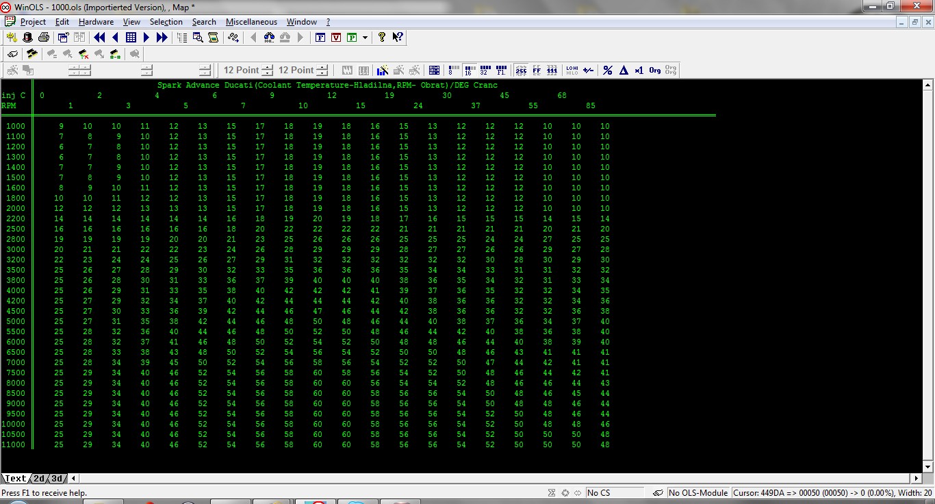Click 'No CS' checksum status field
Viewport: 935px width, 504px height.
click(614, 492)
